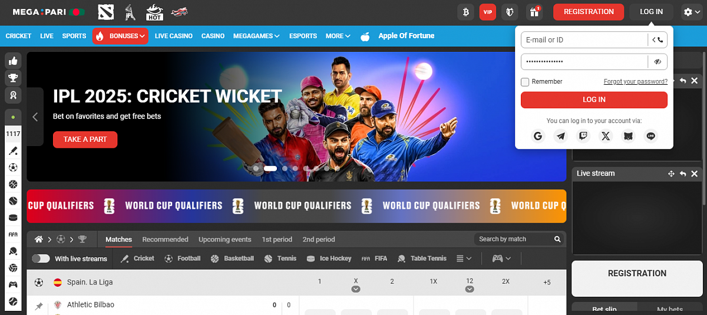The width and height of the screenshot is (707, 315).
Task: Switch to the Recommended tab
Action: pos(165,240)
